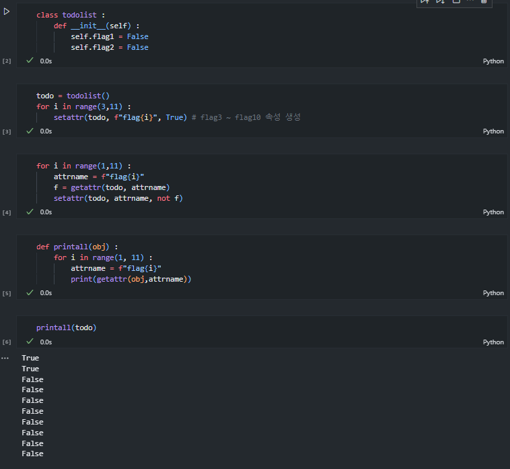510x469 pixels.
Task: Click the green checkmark of cell 2
Action: pos(30,60)
